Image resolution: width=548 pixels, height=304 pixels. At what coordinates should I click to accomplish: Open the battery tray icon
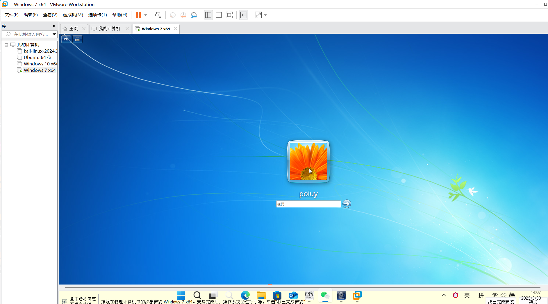point(512,295)
